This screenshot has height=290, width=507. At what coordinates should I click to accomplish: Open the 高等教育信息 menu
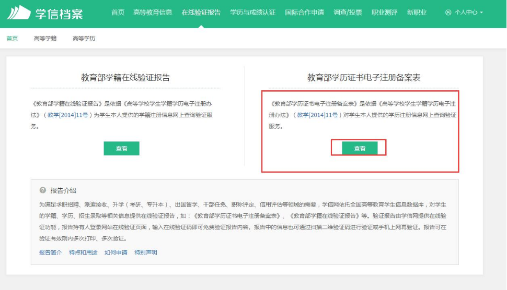click(153, 13)
